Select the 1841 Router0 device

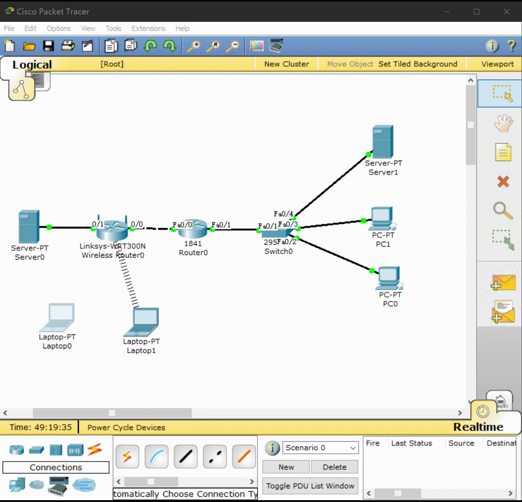pyautogui.click(x=192, y=229)
